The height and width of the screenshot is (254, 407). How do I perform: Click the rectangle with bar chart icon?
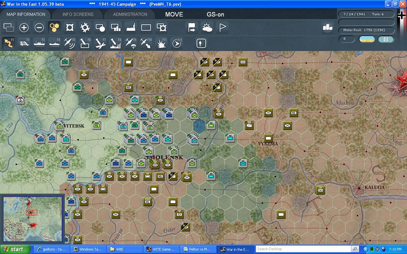116,28
